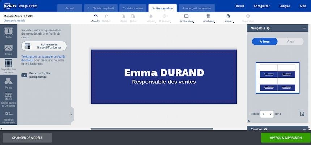Click the Navigateur info icon
Image resolution: width=311 pixels, height=145 pixels.
coord(268,28)
